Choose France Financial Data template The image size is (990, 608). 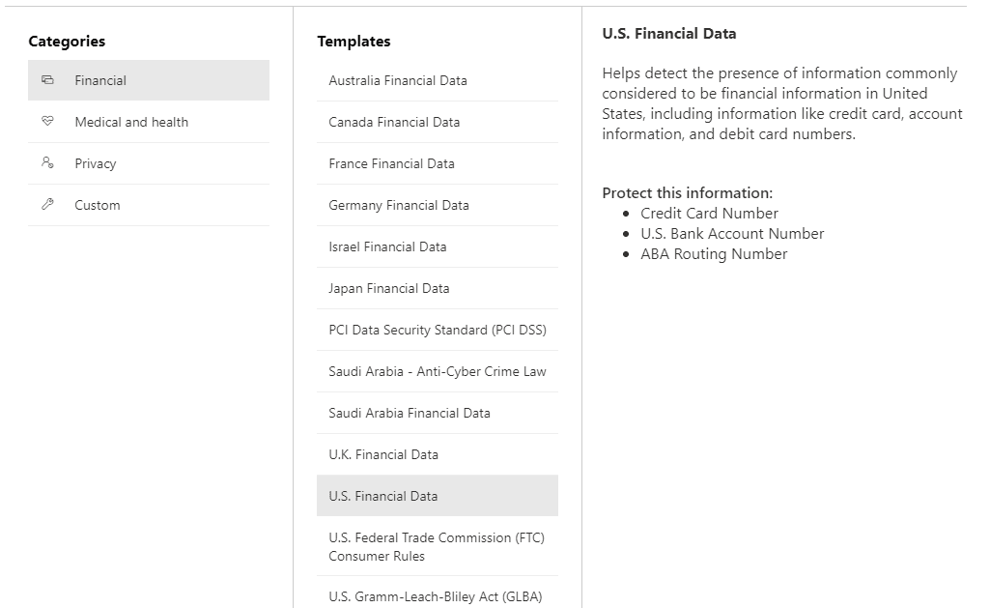[438, 163]
